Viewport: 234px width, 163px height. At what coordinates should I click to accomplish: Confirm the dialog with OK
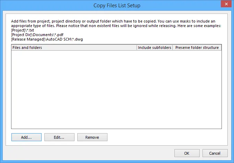click(x=187, y=153)
